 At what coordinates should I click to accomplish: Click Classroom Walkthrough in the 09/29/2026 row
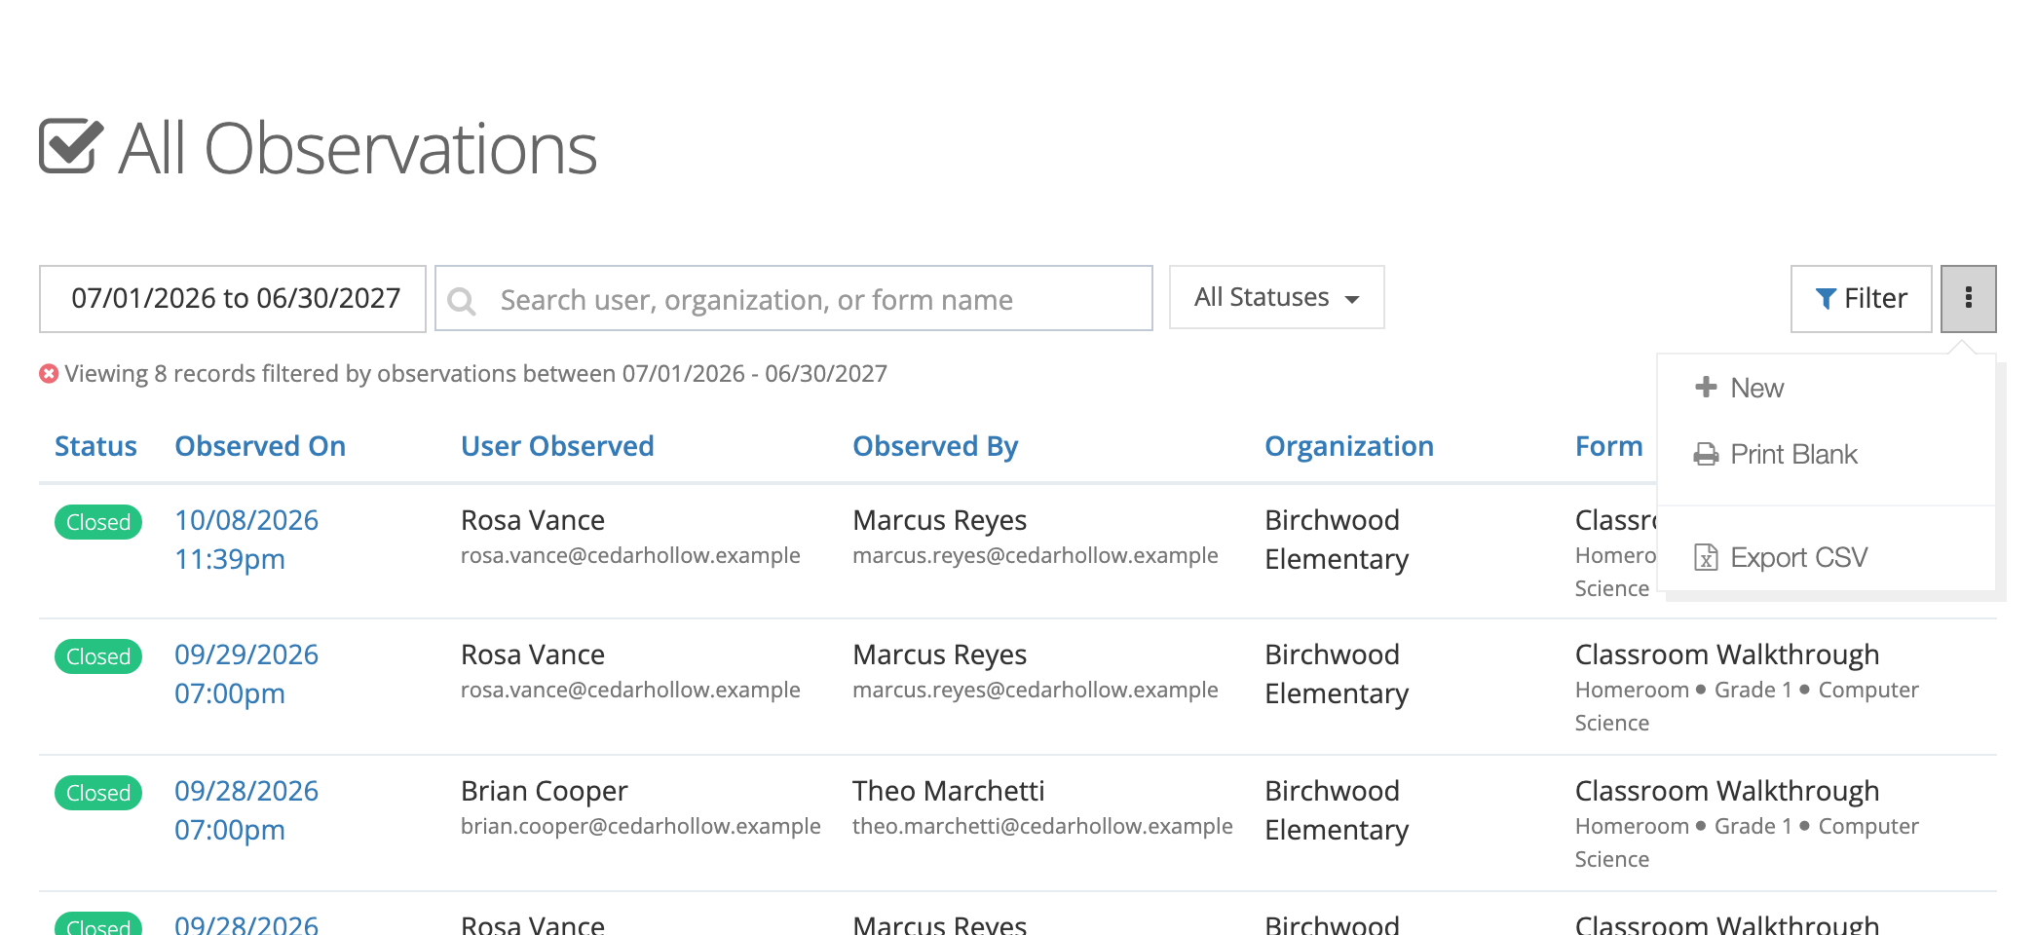coord(1727,654)
